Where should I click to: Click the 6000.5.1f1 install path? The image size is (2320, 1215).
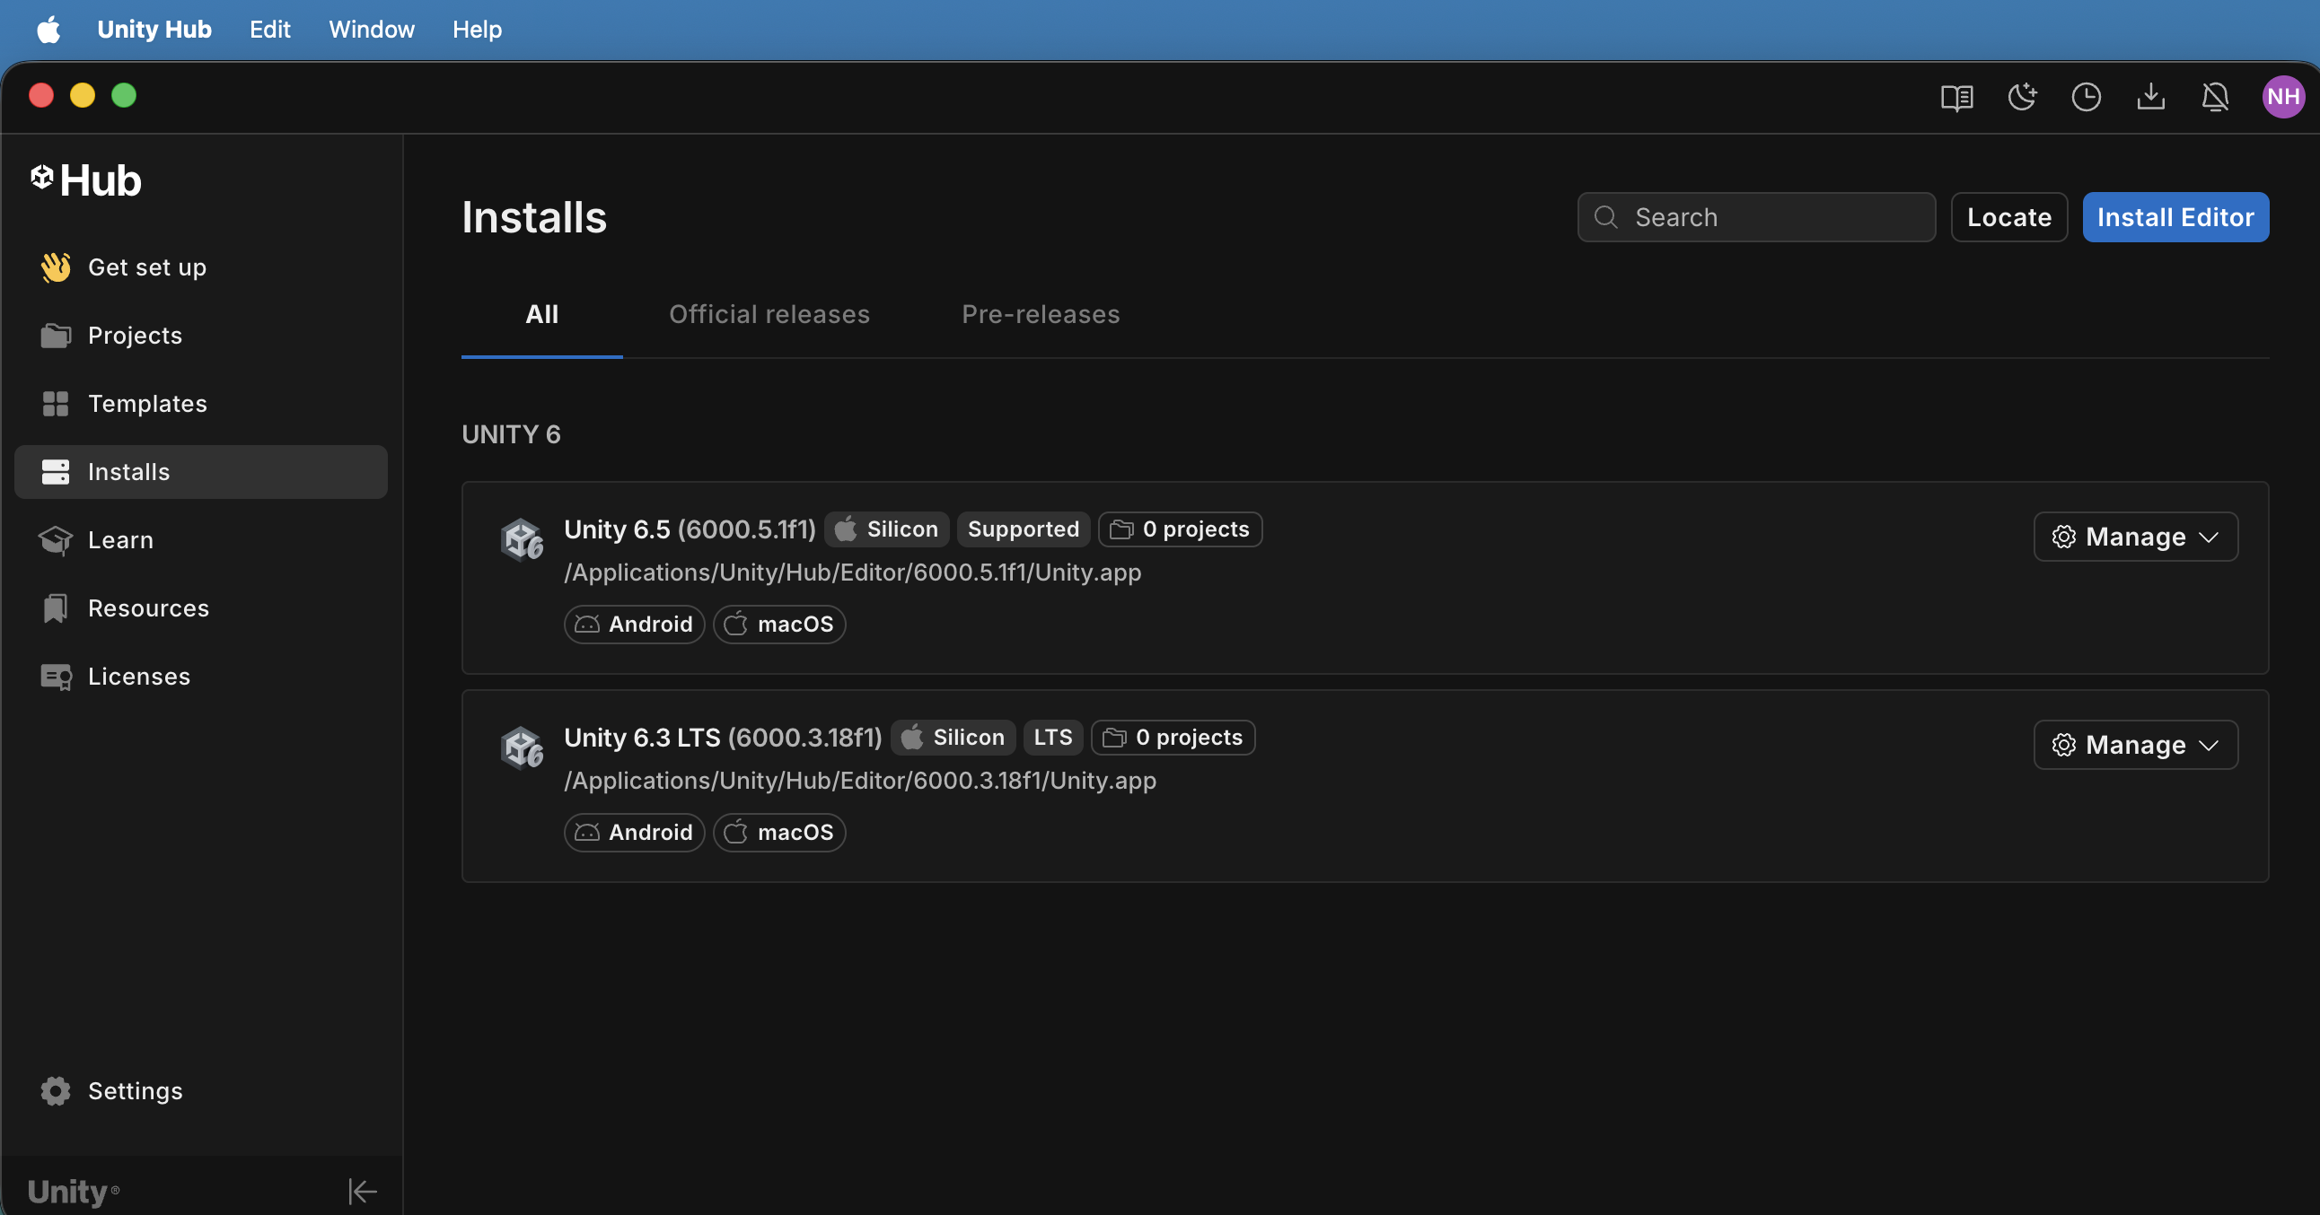(x=852, y=573)
